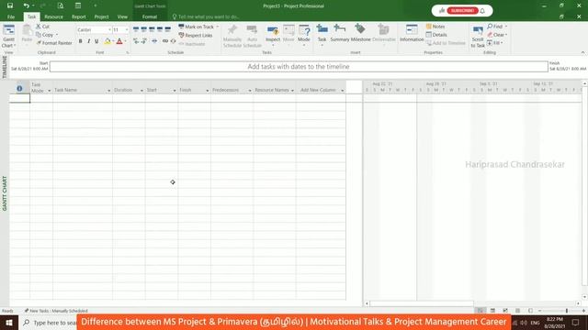Show task Details pane
588x330 pixels.
pos(436,35)
